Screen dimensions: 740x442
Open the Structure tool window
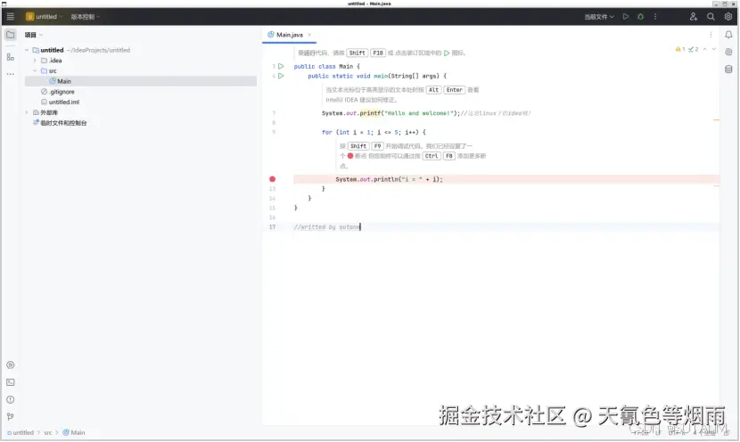coord(11,57)
